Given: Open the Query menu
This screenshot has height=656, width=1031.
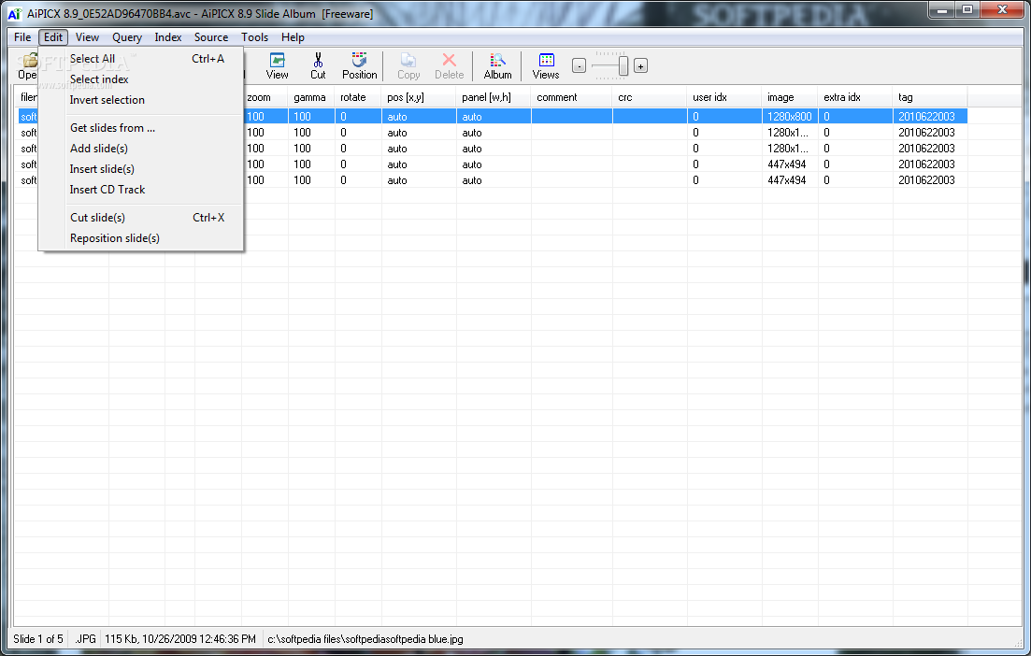Looking at the screenshot, I should (x=127, y=37).
